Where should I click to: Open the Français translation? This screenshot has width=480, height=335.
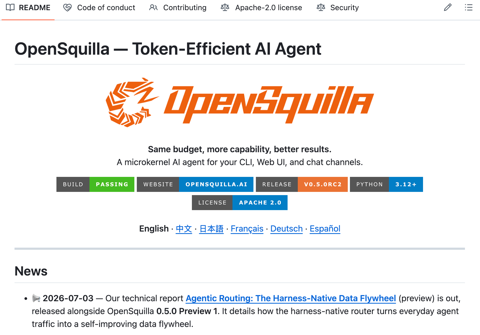(x=247, y=229)
